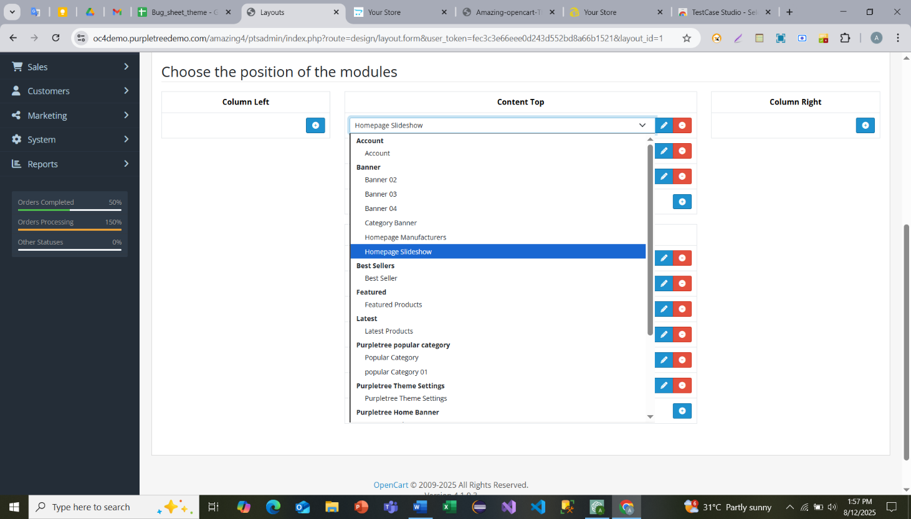Remove the Homepage Slideshow module with red icon
911x519 pixels.
[x=682, y=125]
